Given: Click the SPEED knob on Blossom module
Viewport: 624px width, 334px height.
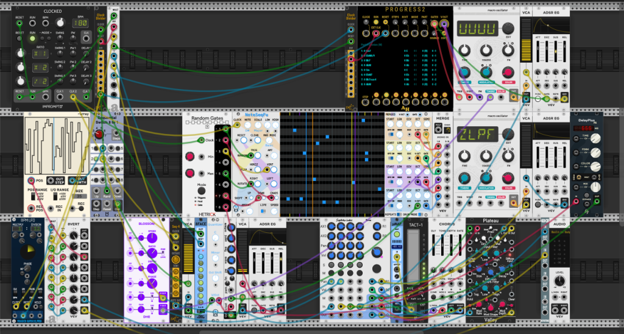Looking at the screenshot, I should click(x=152, y=238).
